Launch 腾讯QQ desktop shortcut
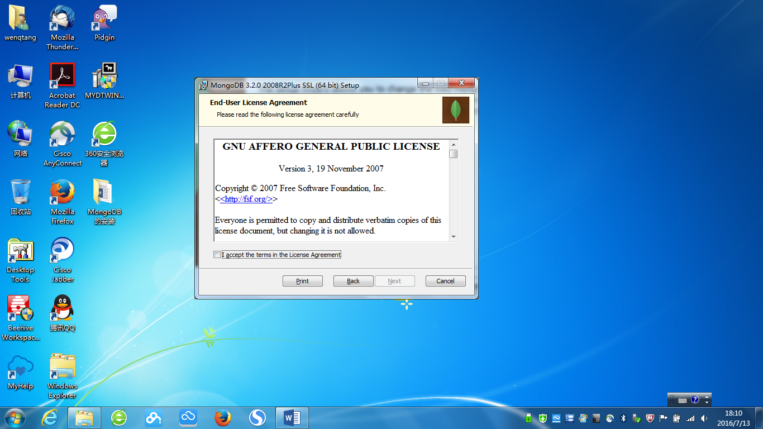763x429 pixels. point(63,314)
